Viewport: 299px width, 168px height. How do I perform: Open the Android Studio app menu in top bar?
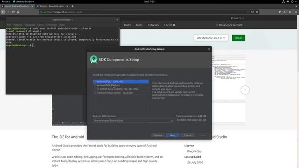click(23, 1)
